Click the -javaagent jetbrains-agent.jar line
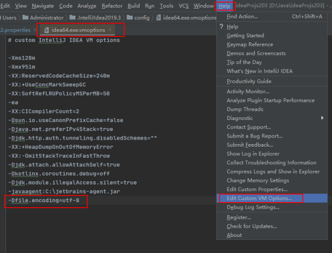This screenshot has height=253, width=332. pos(64,192)
